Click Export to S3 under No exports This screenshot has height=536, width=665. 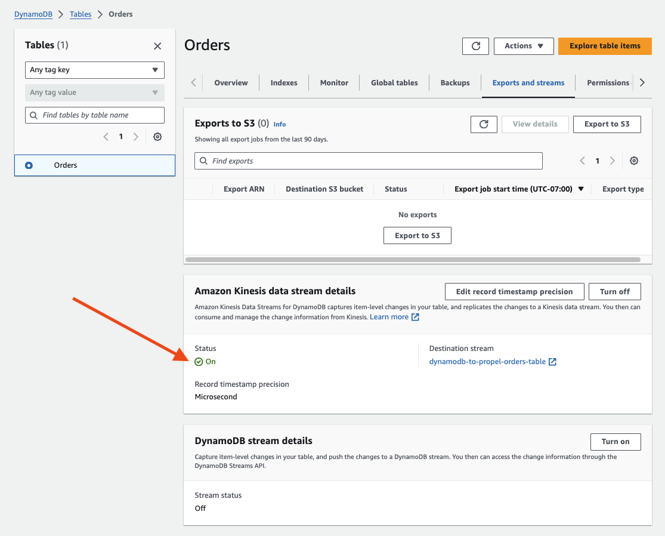click(417, 236)
